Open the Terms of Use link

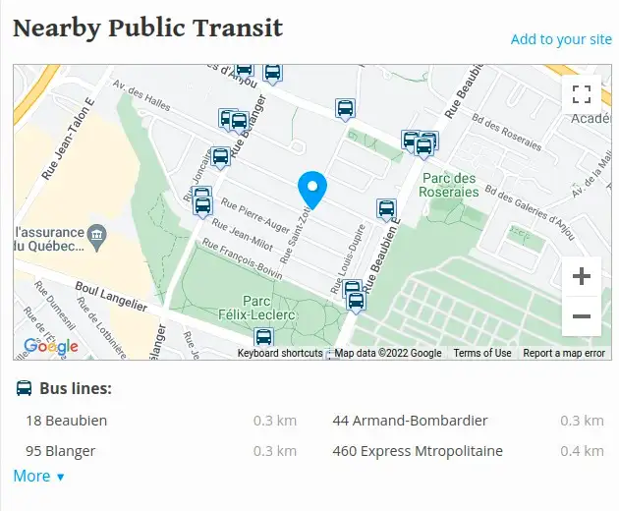coord(482,353)
